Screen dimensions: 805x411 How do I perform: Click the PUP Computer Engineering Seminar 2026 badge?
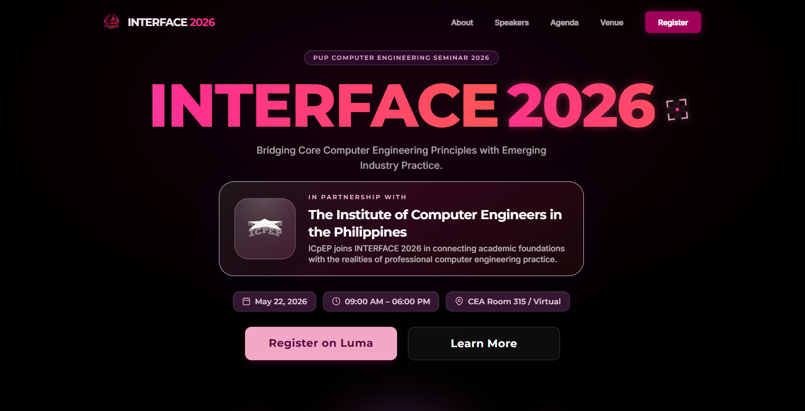coord(401,58)
